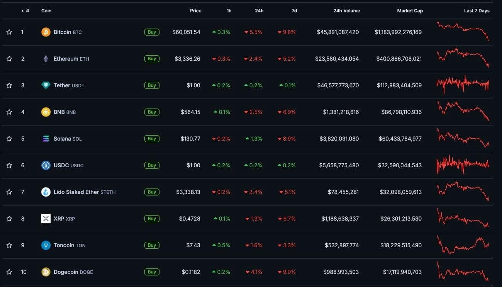The image size is (502, 287).
Task: Open Tether 7-day sparkline chart
Action: 463,85
